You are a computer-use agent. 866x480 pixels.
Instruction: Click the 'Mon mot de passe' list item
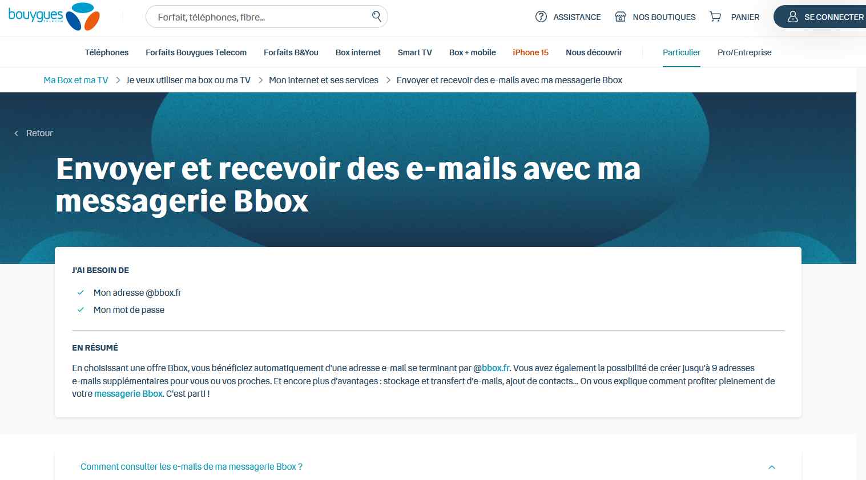pos(129,310)
